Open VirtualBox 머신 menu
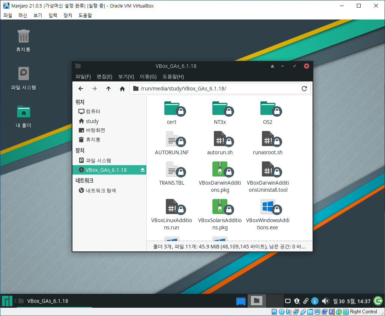385x316 pixels. (x=23, y=15)
